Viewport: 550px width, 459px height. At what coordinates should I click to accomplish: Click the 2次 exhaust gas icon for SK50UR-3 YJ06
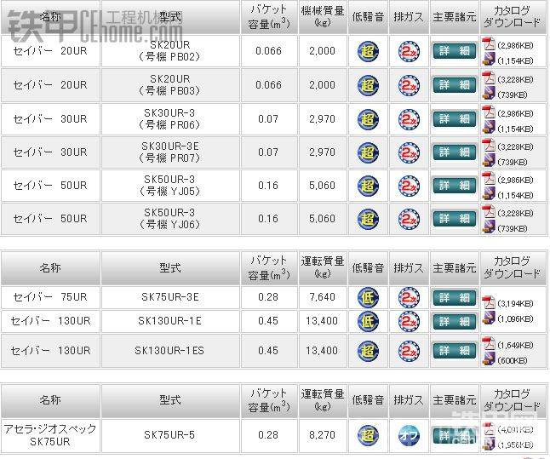coord(409,219)
